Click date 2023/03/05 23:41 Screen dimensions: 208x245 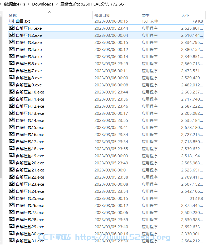pyautogui.click(x=111, y=128)
